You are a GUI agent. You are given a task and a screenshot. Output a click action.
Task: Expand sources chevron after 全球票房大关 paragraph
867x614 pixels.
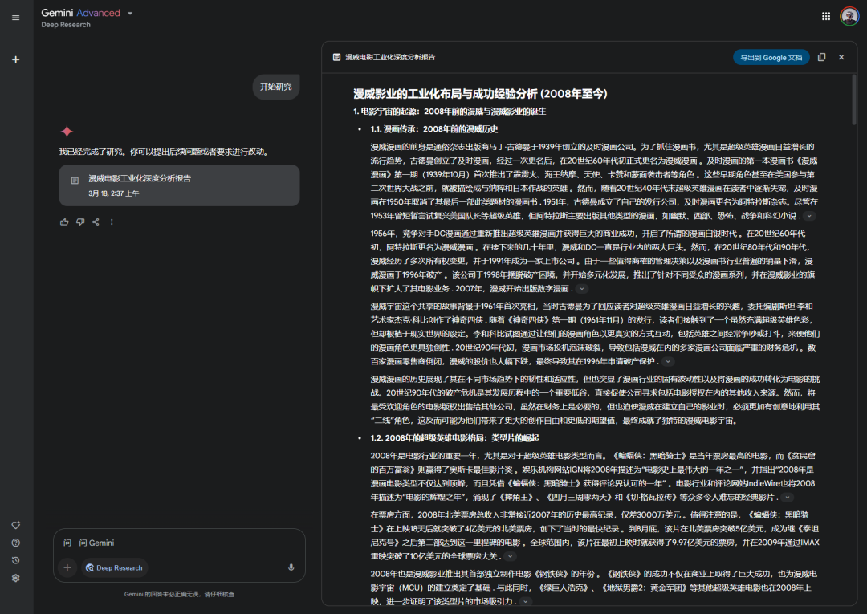point(511,556)
